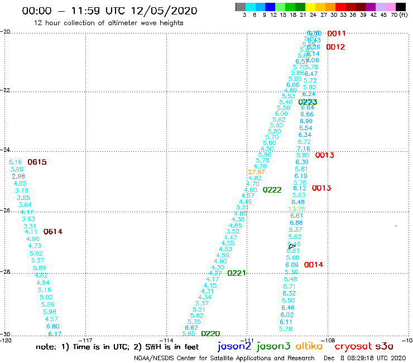Click the 6.67 wave height reading
Screen dimensions: 413x363
point(191,328)
